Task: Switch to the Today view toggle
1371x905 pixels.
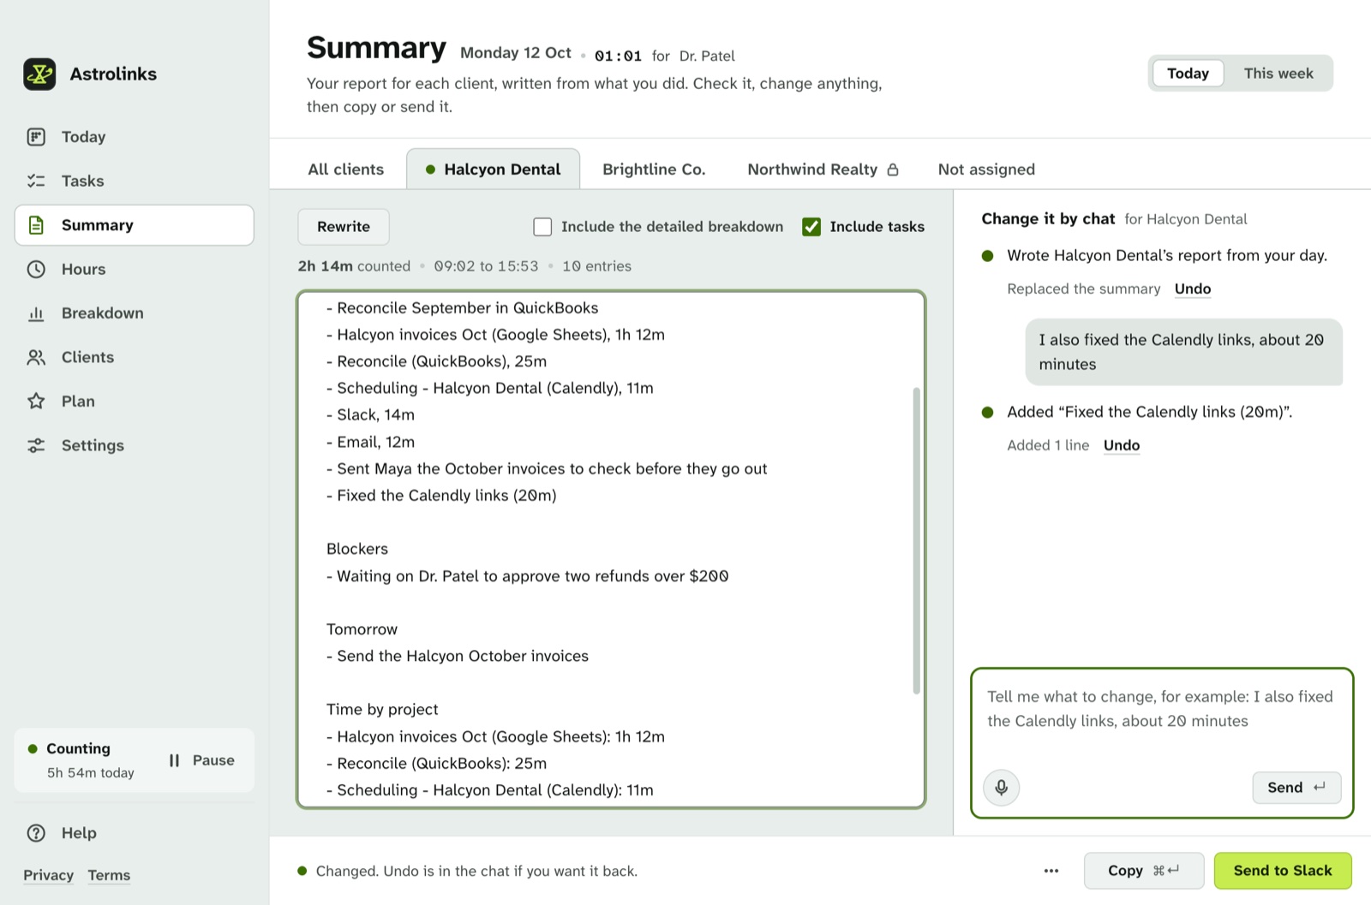Action: pyautogui.click(x=1188, y=74)
